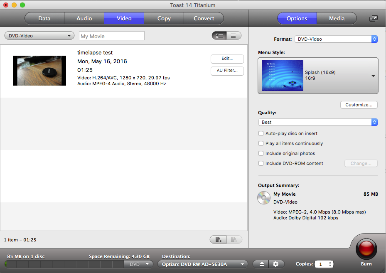Select the Video tab
Image resolution: width=386 pixels, height=273 pixels.
(x=124, y=18)
